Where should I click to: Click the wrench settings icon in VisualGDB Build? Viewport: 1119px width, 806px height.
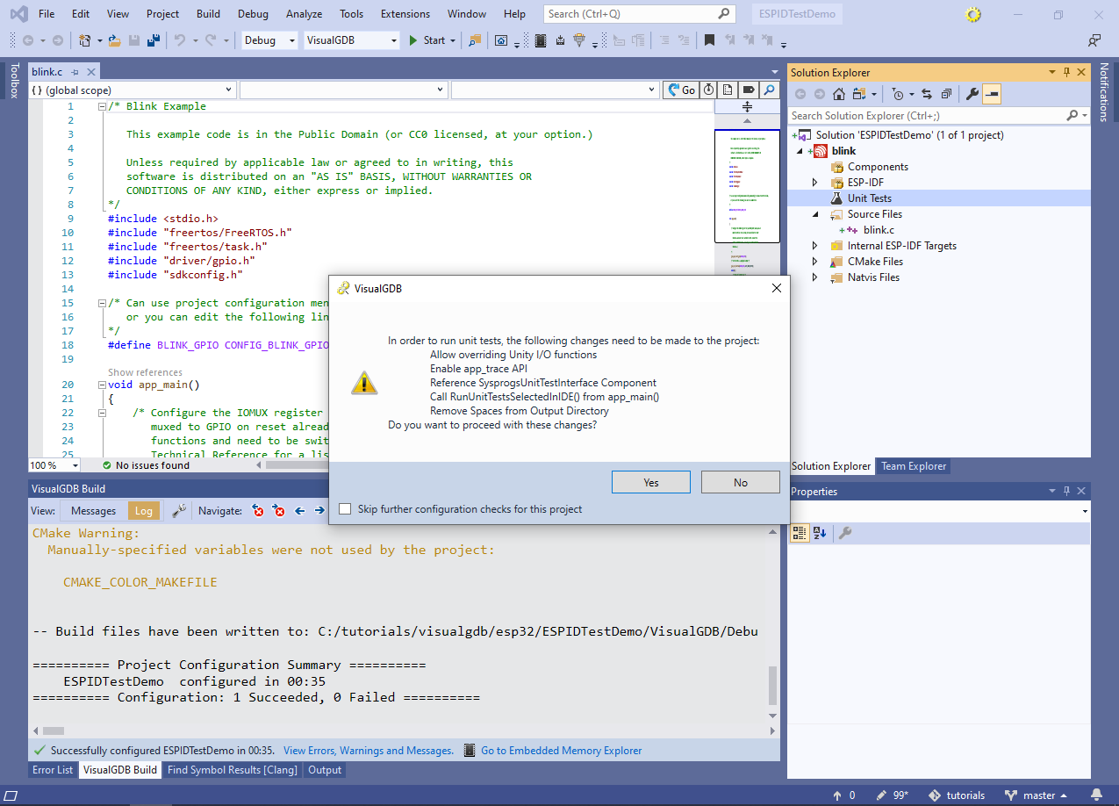click(178, 511)
